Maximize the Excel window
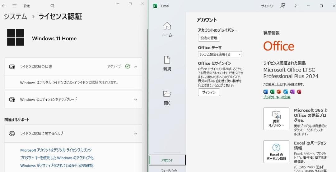 pyautogui.click(x=321, y=6)
